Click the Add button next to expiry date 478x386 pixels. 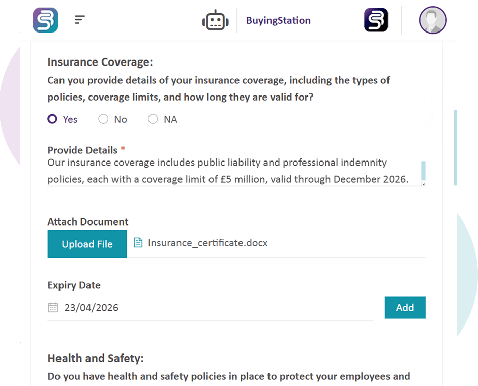click(x=405, y=308)
